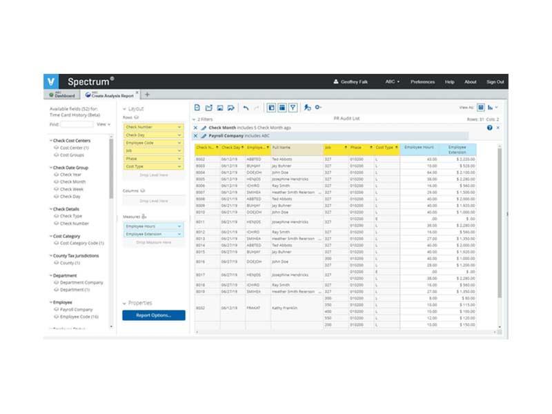Remove the Check Month filter
This screenshot has height=414, width=552.
pos(196,128)
